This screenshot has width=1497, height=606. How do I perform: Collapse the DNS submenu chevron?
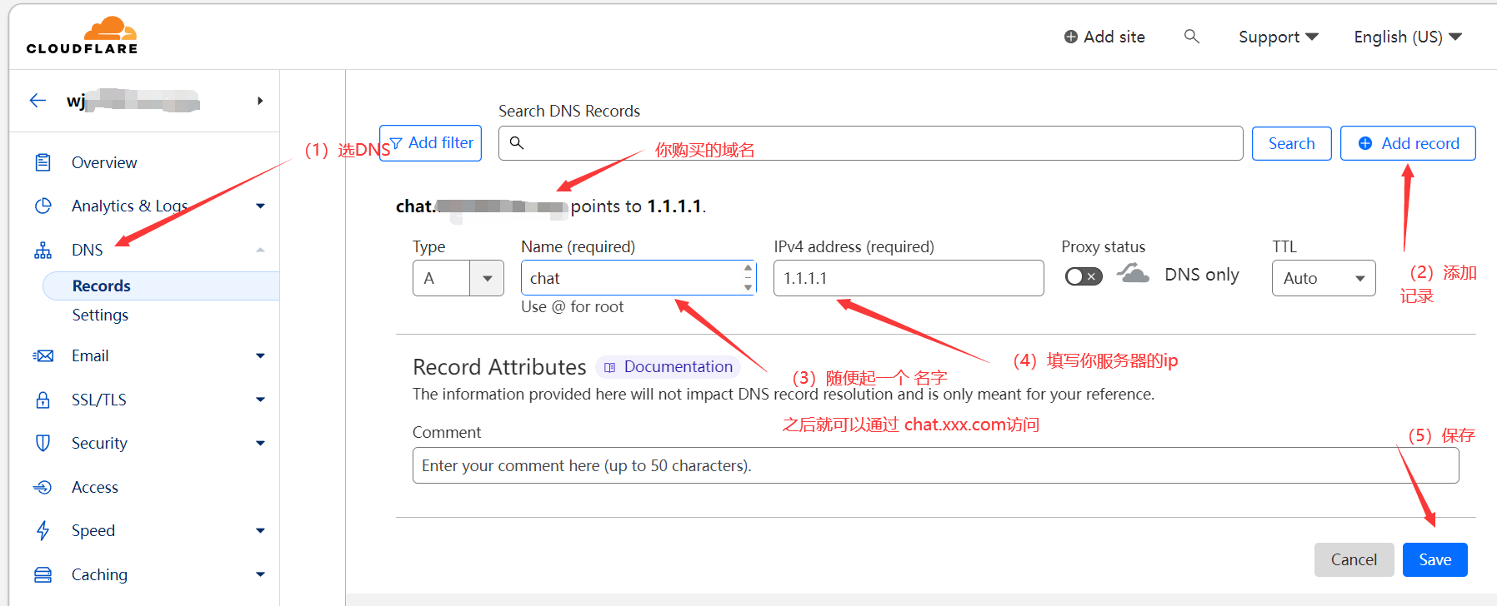260,250
